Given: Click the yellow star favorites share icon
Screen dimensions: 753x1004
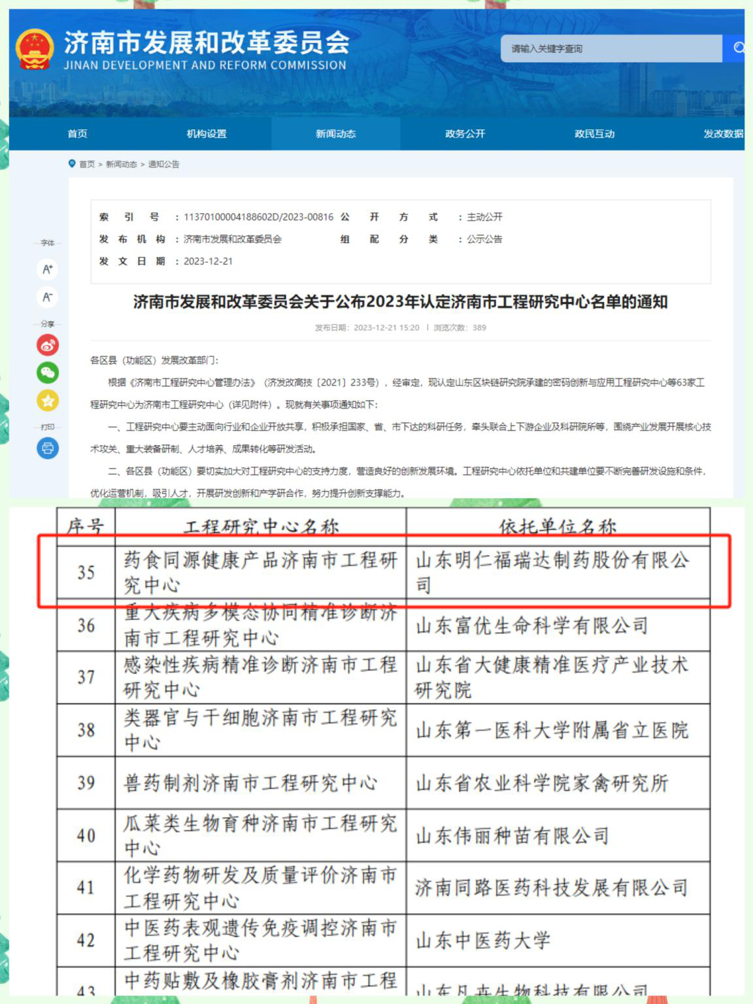Looking at the screenshot, I should click(x=48, y=401).
